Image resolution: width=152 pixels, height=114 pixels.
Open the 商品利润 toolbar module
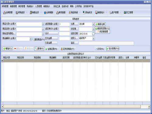(73, 12)
